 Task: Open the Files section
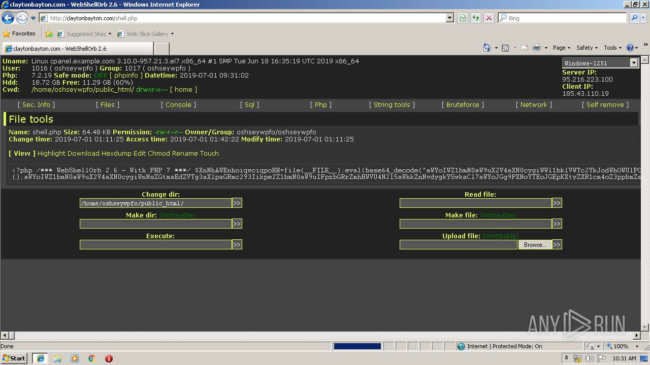pyautogui.click(x=108, y=104)
